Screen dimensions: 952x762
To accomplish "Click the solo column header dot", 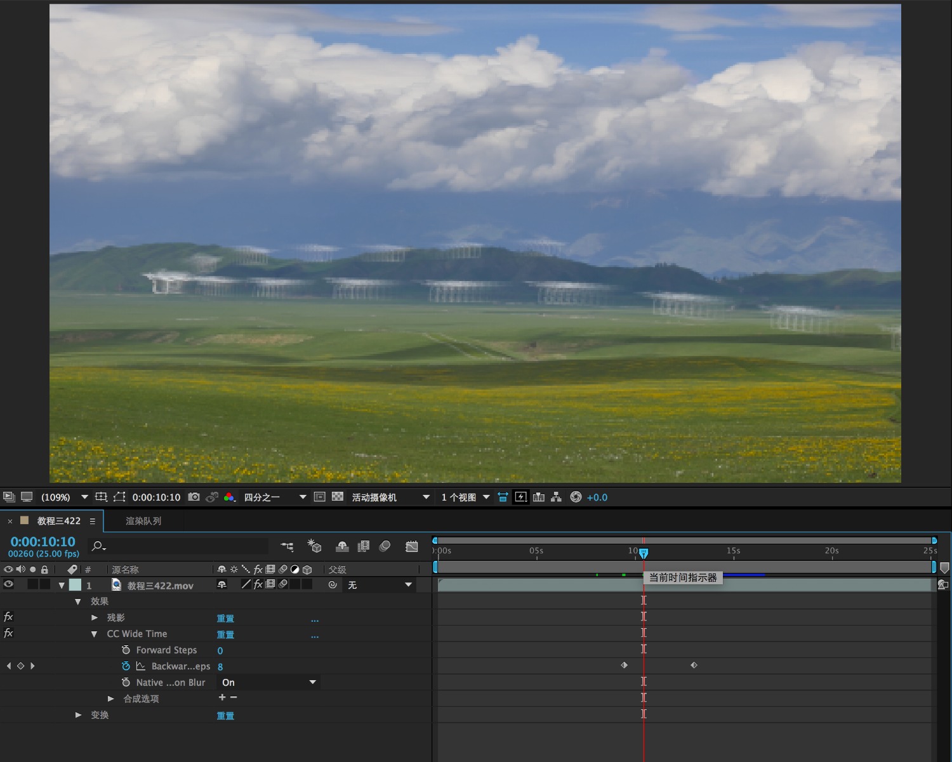I will point(33,569).
